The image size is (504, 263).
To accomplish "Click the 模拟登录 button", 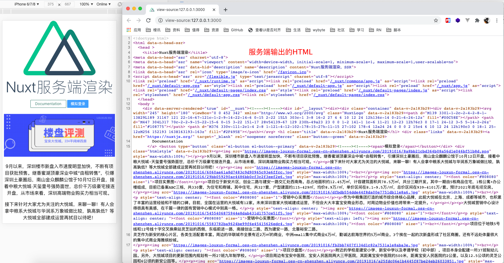I will click(x=78, y=104).
